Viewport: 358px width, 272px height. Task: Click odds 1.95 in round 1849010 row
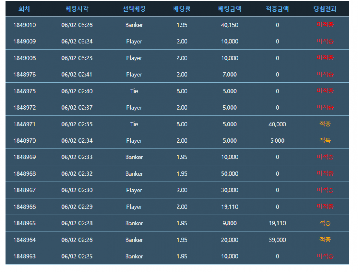182,25
